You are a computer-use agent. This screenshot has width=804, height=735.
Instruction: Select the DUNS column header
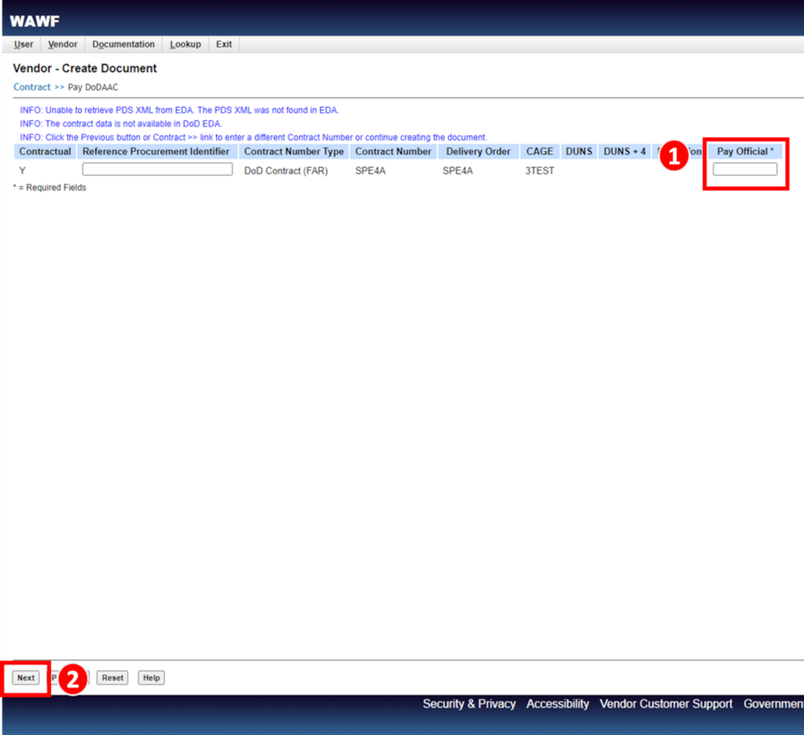579,151
